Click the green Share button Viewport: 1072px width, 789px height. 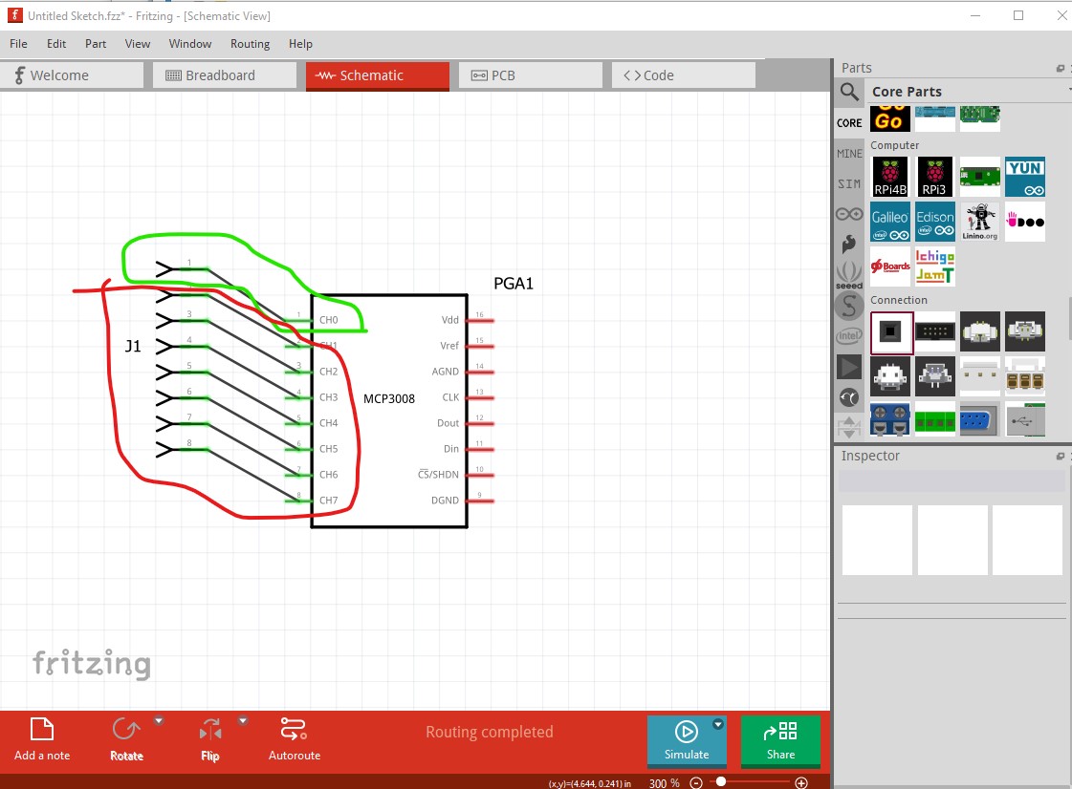coord(780,740)
